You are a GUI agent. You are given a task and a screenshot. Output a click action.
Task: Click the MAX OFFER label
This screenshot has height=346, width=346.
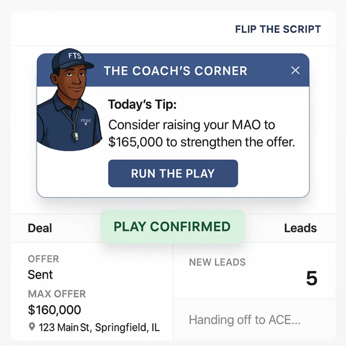[x=57, y=294]
